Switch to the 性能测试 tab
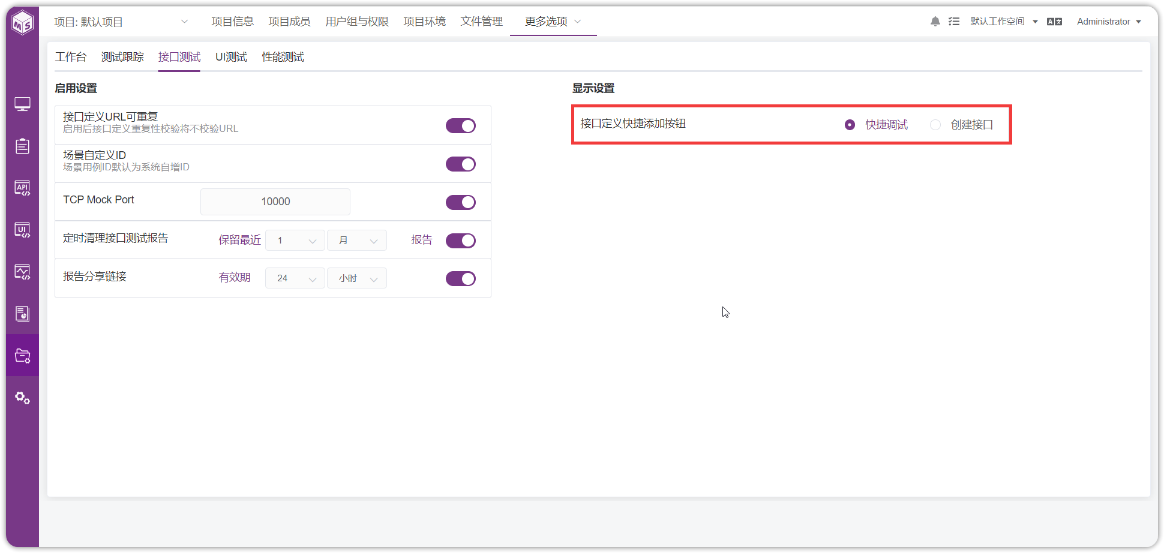 pyautogui.click(x=283, y=57)
